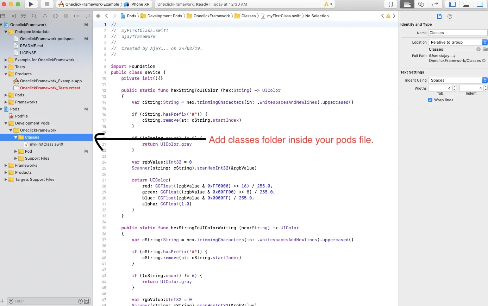Filter by recently modified files

pos(80,301)
